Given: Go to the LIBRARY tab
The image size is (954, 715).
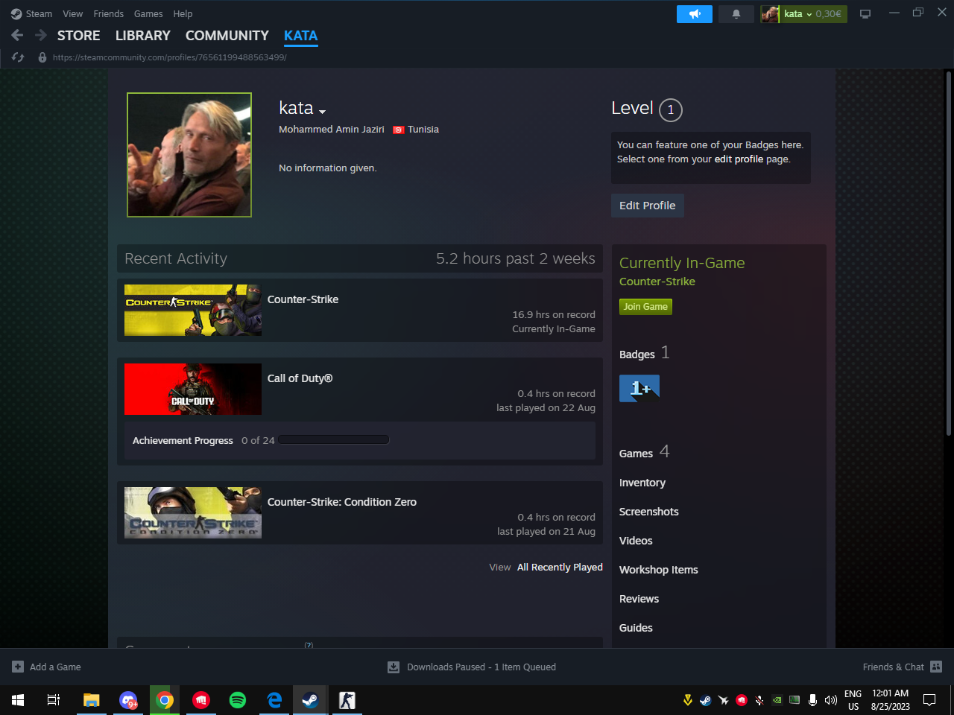Looking at the screenshot, I should (x=142, y=36).
